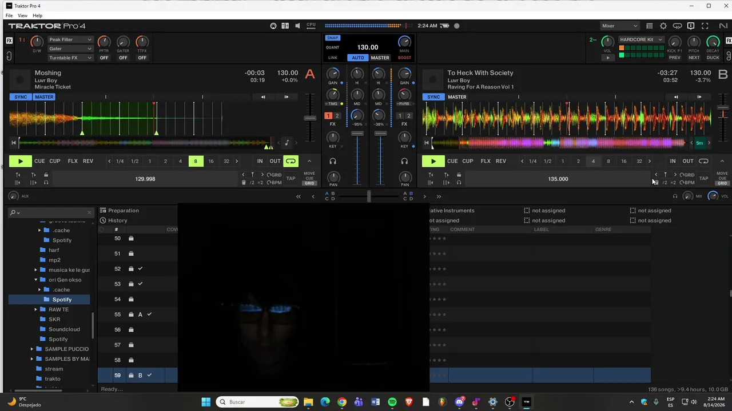Click the Deck B track-start skip icon
The width and height of the screenshot is (732, 411).
point(427,143)
